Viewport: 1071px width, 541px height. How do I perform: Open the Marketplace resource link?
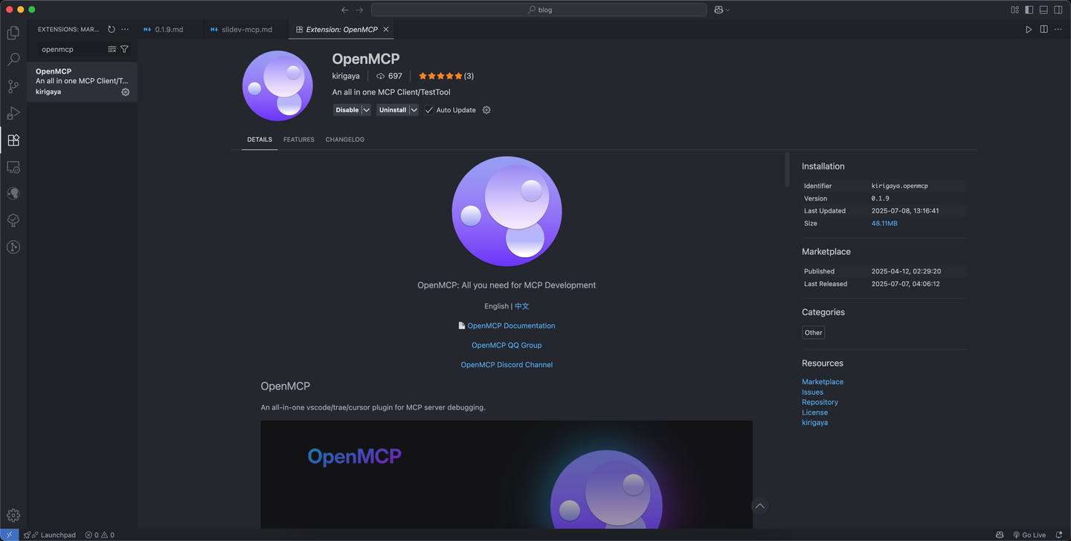pyautogui.click(x=823, y=382)
